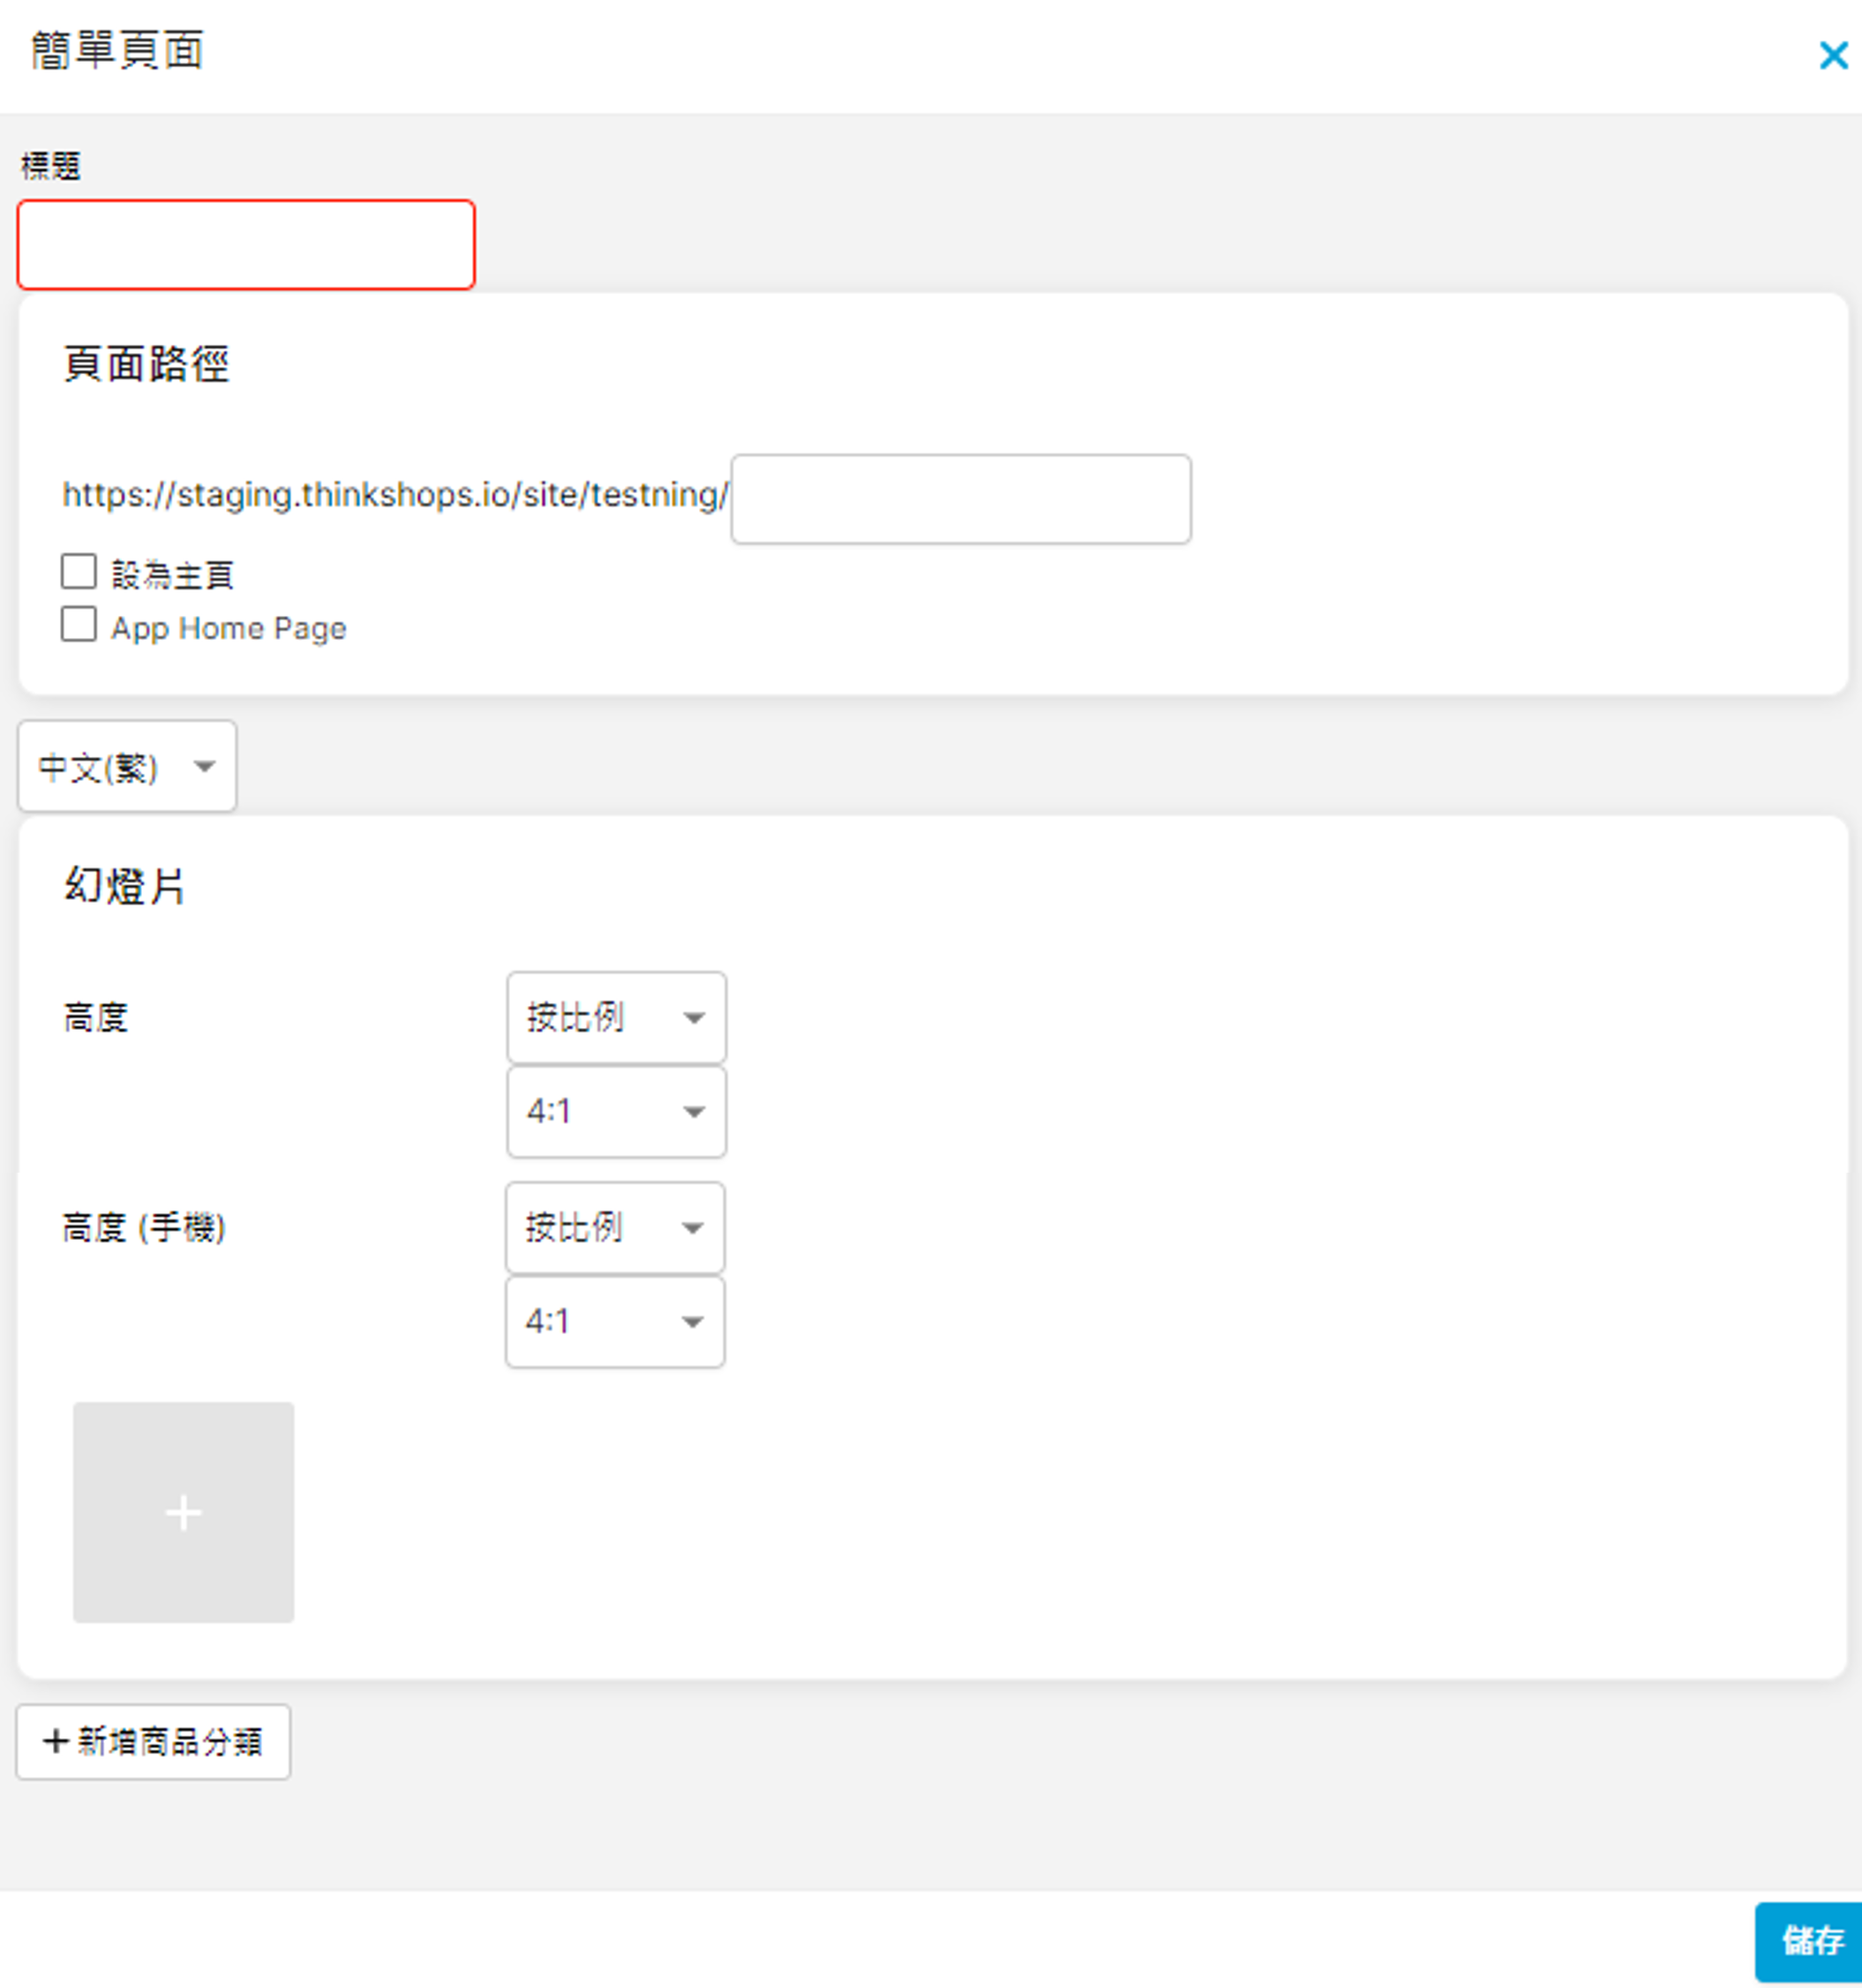This screenshot has width=1862, height=1988.
Task: Enable the 設為主頁 checkbox
Action: (x=79, y=572)
